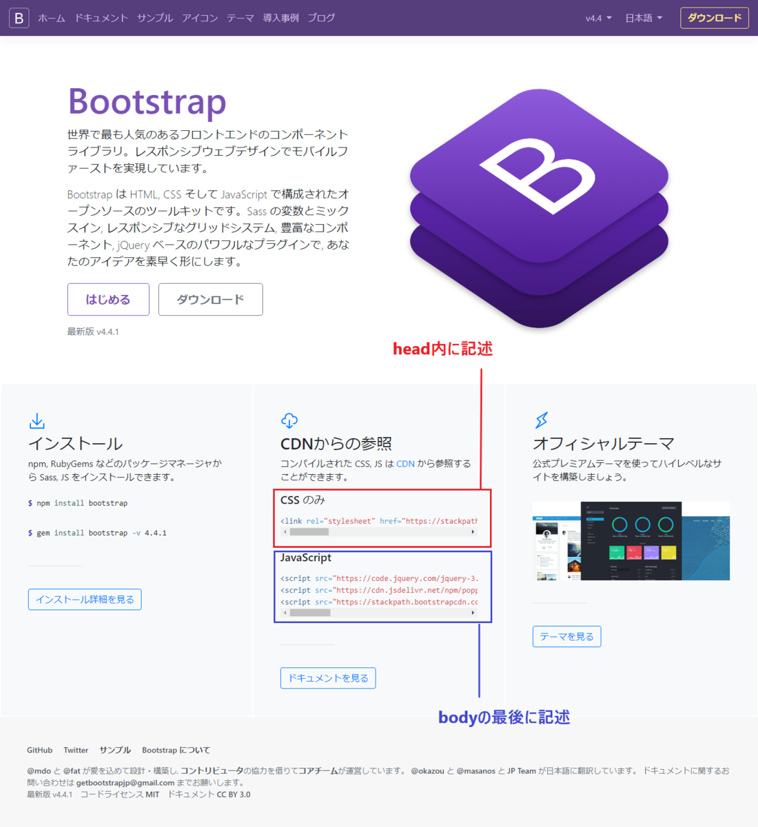Click the JavaScript code horizontal scrollbar thumb
The image size is (758, 827).
[x=309, y=613]
